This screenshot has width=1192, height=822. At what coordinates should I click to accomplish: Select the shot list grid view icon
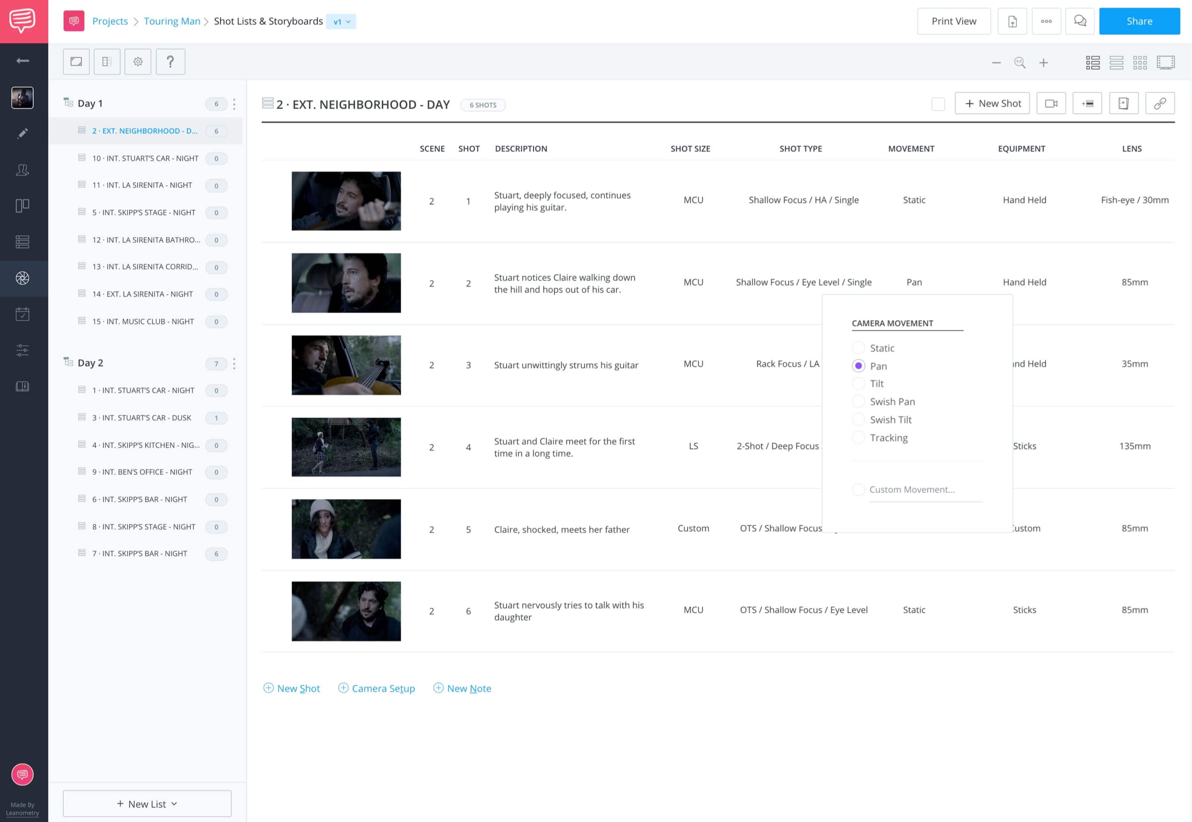1141,63
